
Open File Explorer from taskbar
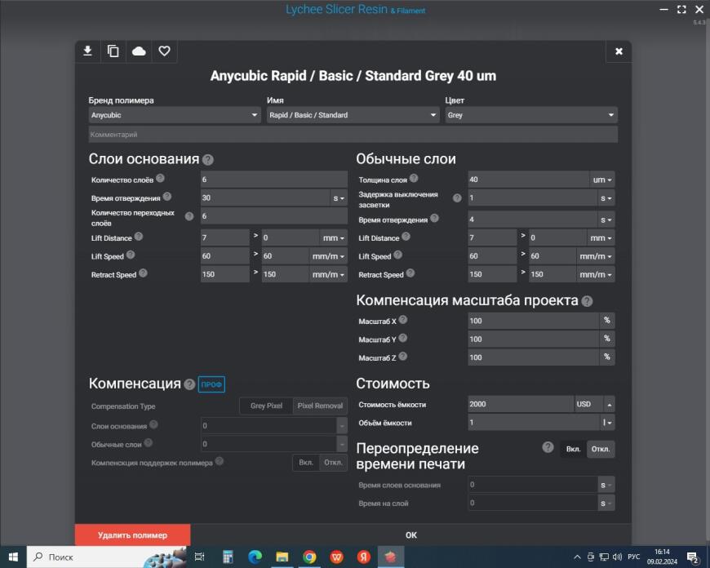tap(282, 557)
